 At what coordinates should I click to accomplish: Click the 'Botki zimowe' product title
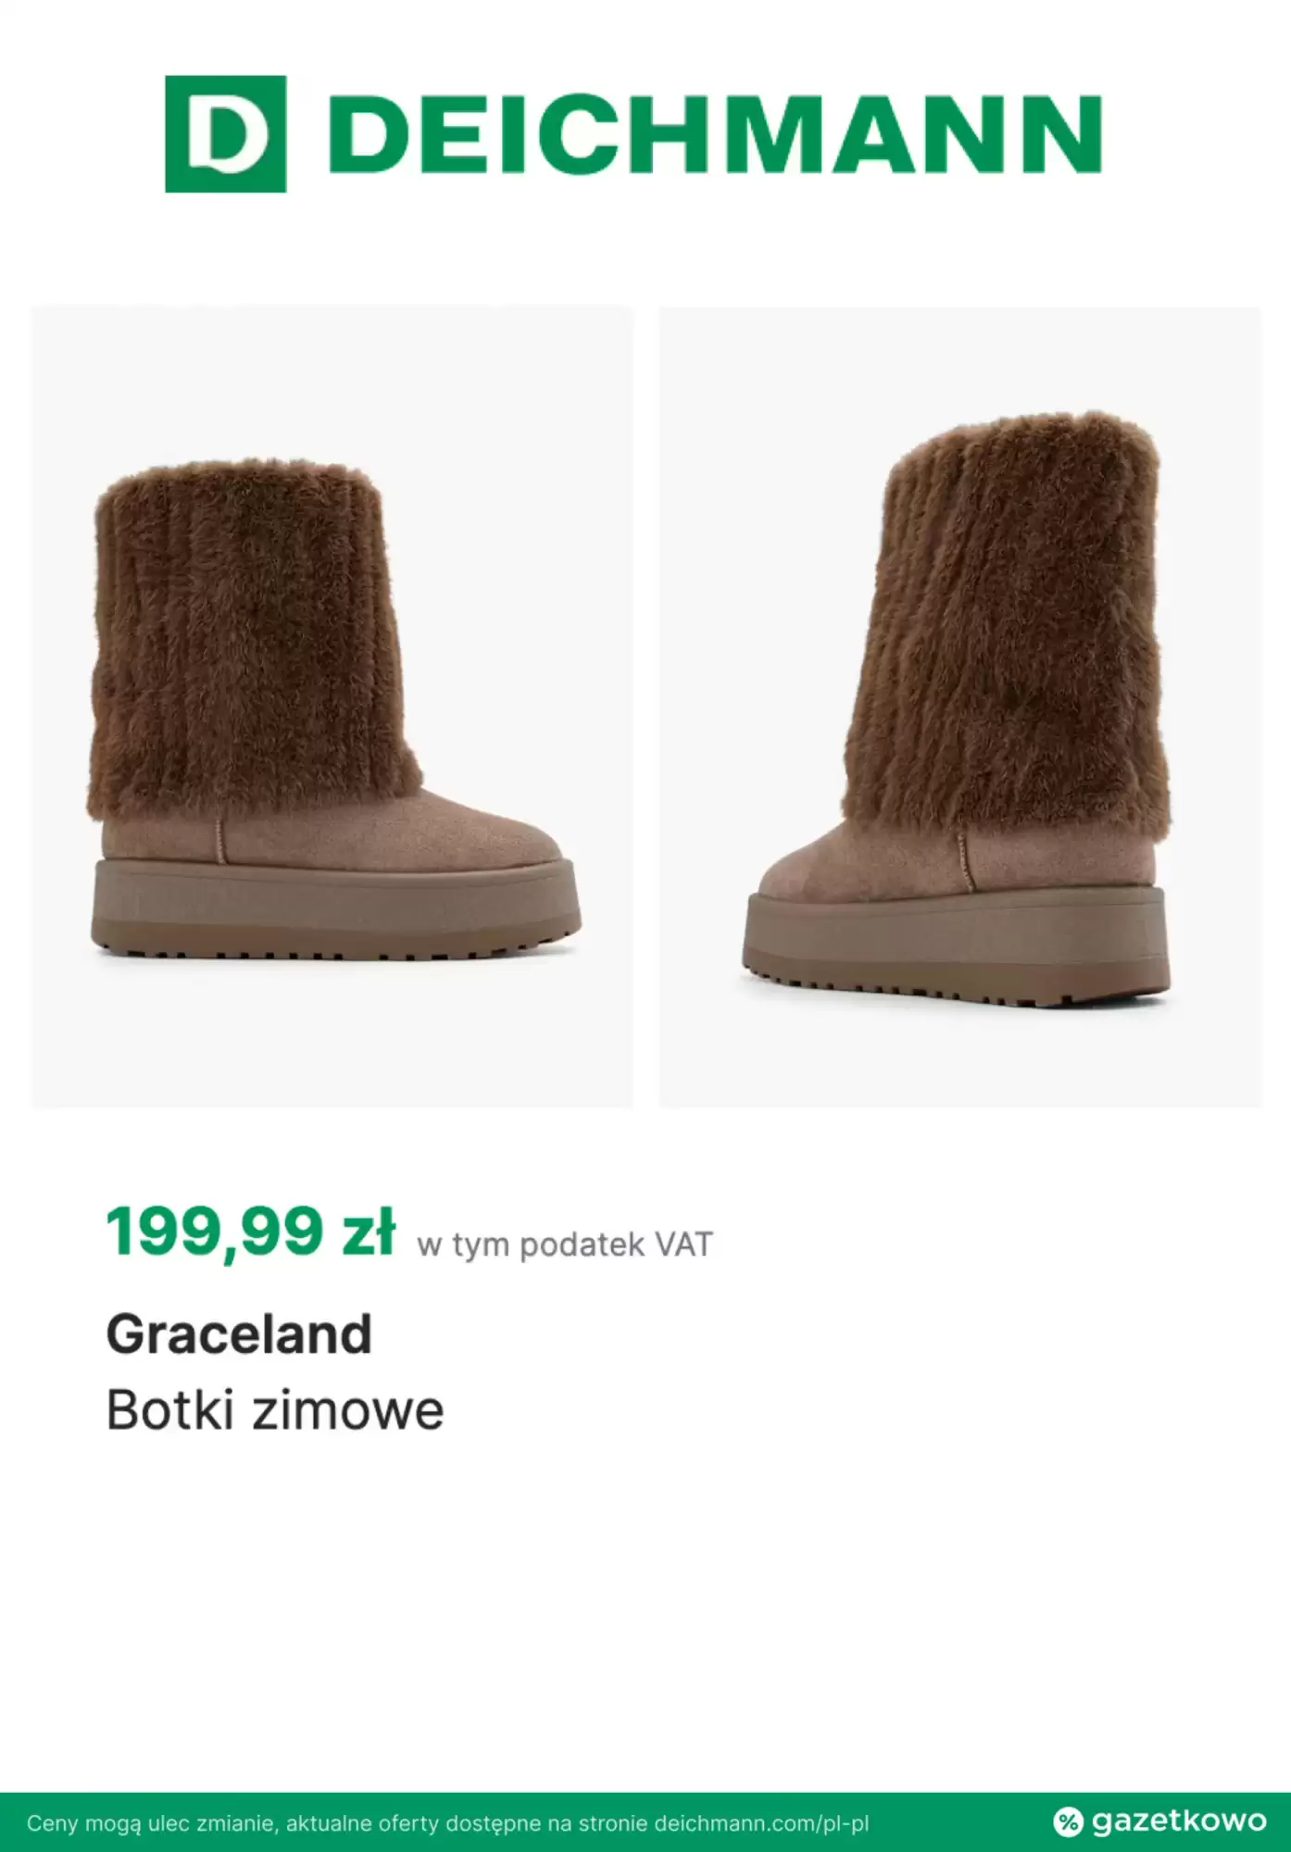tap(275, 1410)
